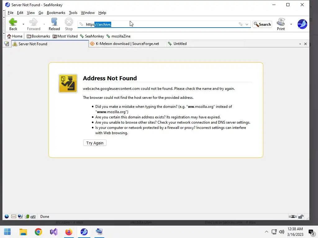Click the security policeman error icon
The width and height of the screenshot is (318, 238).
click(68, 83)
